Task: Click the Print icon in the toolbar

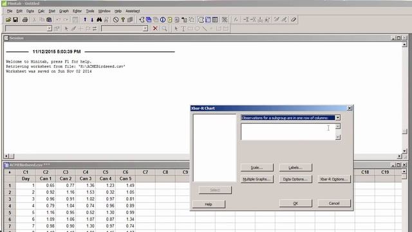Action: tap(25, 20)
